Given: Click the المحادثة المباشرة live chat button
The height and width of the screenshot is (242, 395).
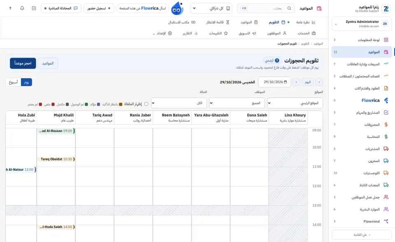Looking at the screenshot, I should coord(61,8).
